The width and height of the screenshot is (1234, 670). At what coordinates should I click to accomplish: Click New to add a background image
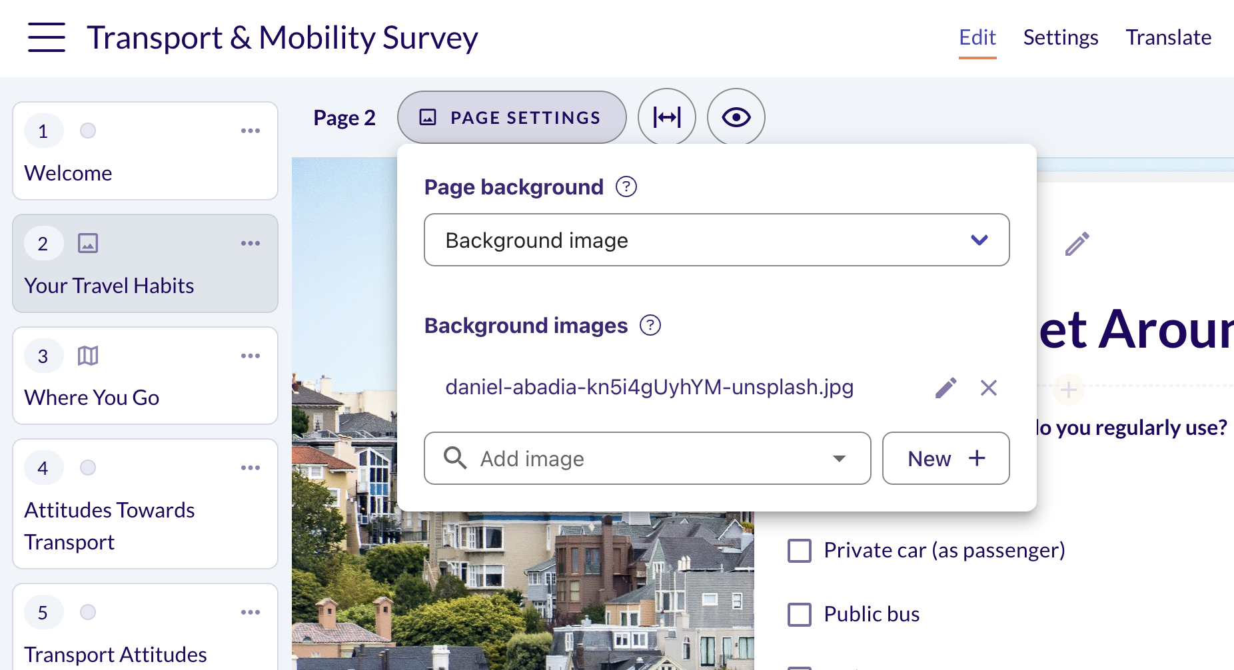tap(946, 458)
